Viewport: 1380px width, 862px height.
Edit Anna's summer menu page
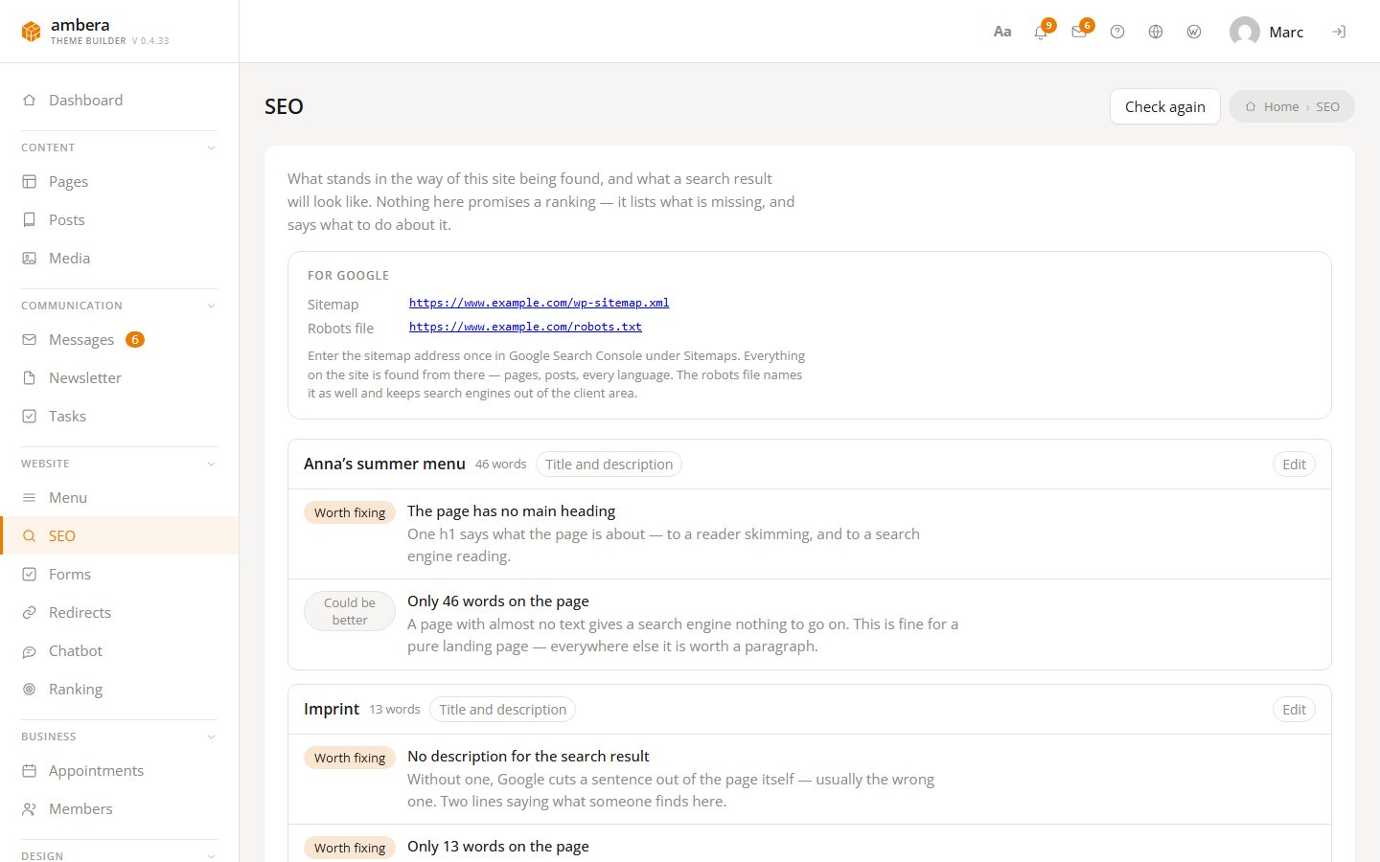pos(1294,465)
